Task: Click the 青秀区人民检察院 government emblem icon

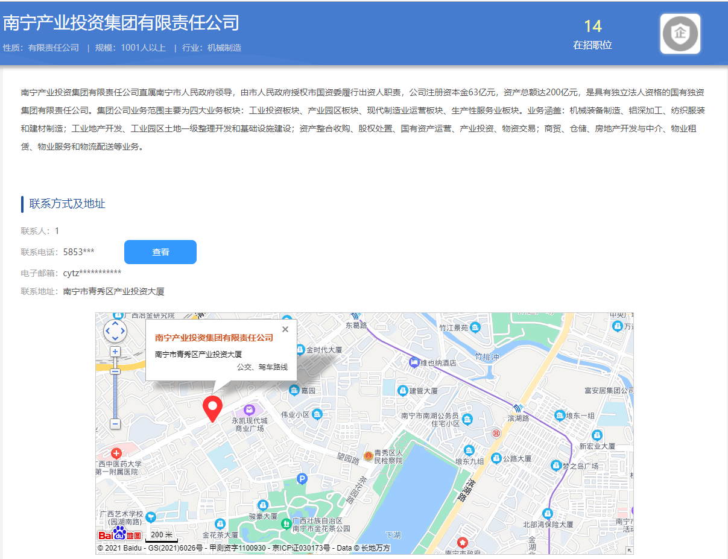Action: [368, 455]
